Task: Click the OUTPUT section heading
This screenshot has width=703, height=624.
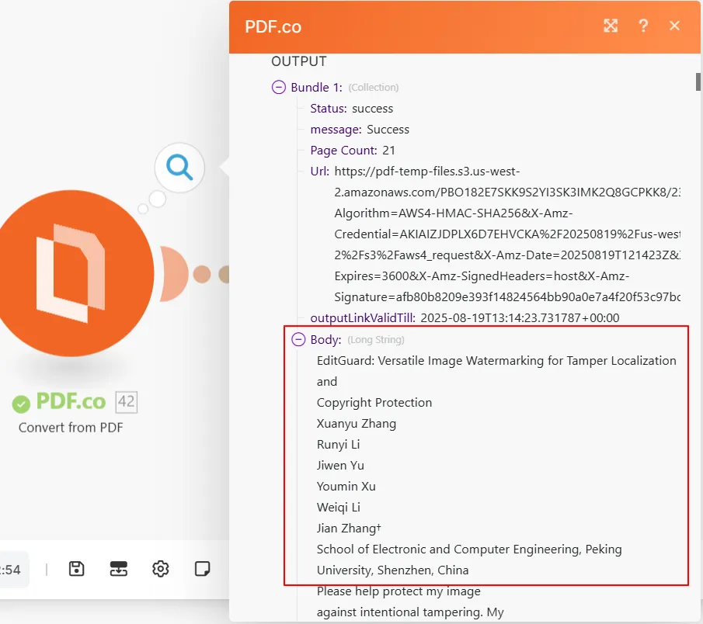Action: point(299,61)
